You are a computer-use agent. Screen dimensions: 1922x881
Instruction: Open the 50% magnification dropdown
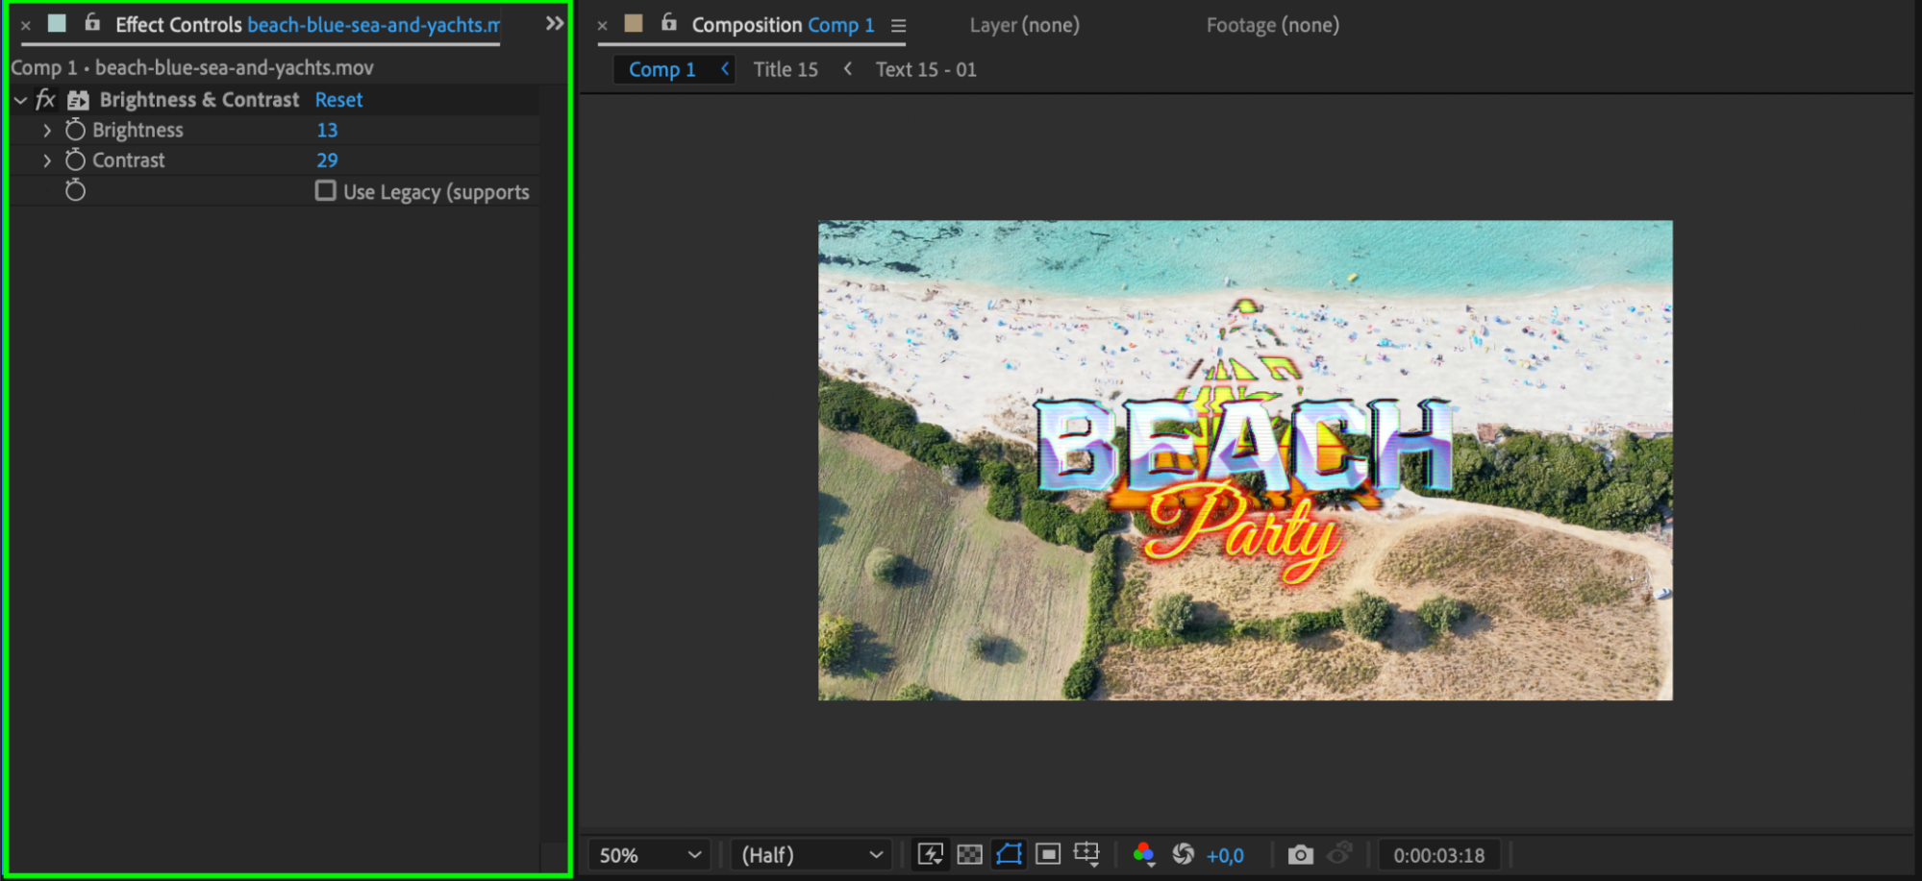coord(650,855)
